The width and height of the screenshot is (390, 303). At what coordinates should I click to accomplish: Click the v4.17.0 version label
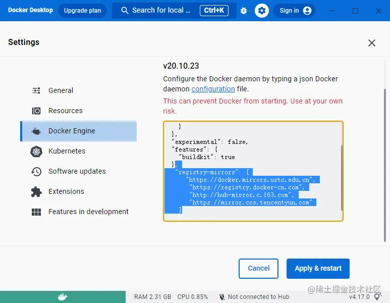coord(359,297)
